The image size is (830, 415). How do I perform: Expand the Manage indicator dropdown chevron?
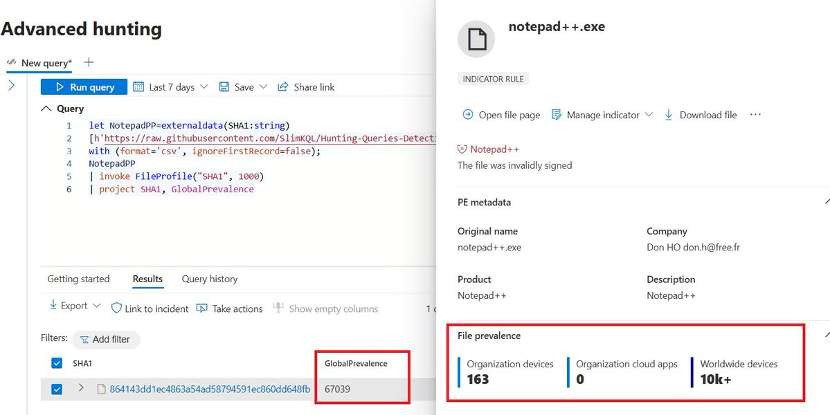pos(649,115)
